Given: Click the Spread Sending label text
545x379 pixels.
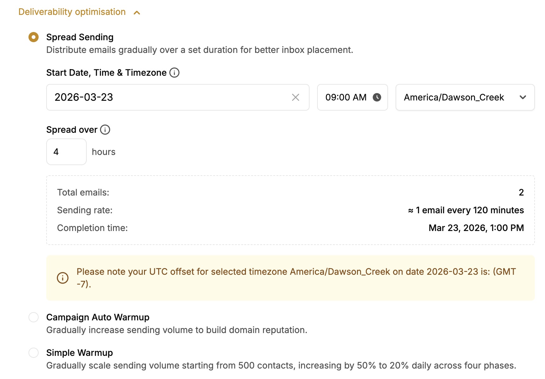Looking at the screenshot, I should pyautogui.click(x=80, y=37).
